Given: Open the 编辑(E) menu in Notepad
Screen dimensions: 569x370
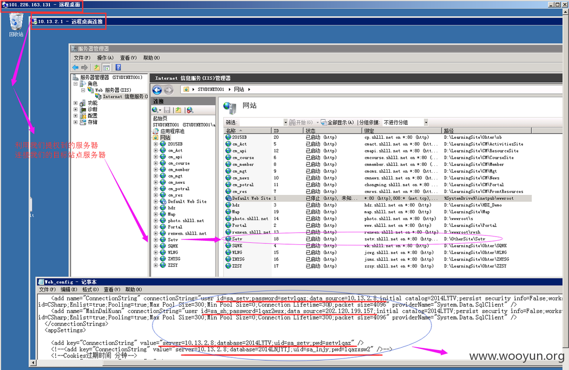Looking at the screenshot, I should (69, 290).
